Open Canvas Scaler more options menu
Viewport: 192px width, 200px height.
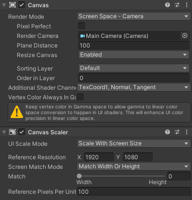(x=187, y=132)
